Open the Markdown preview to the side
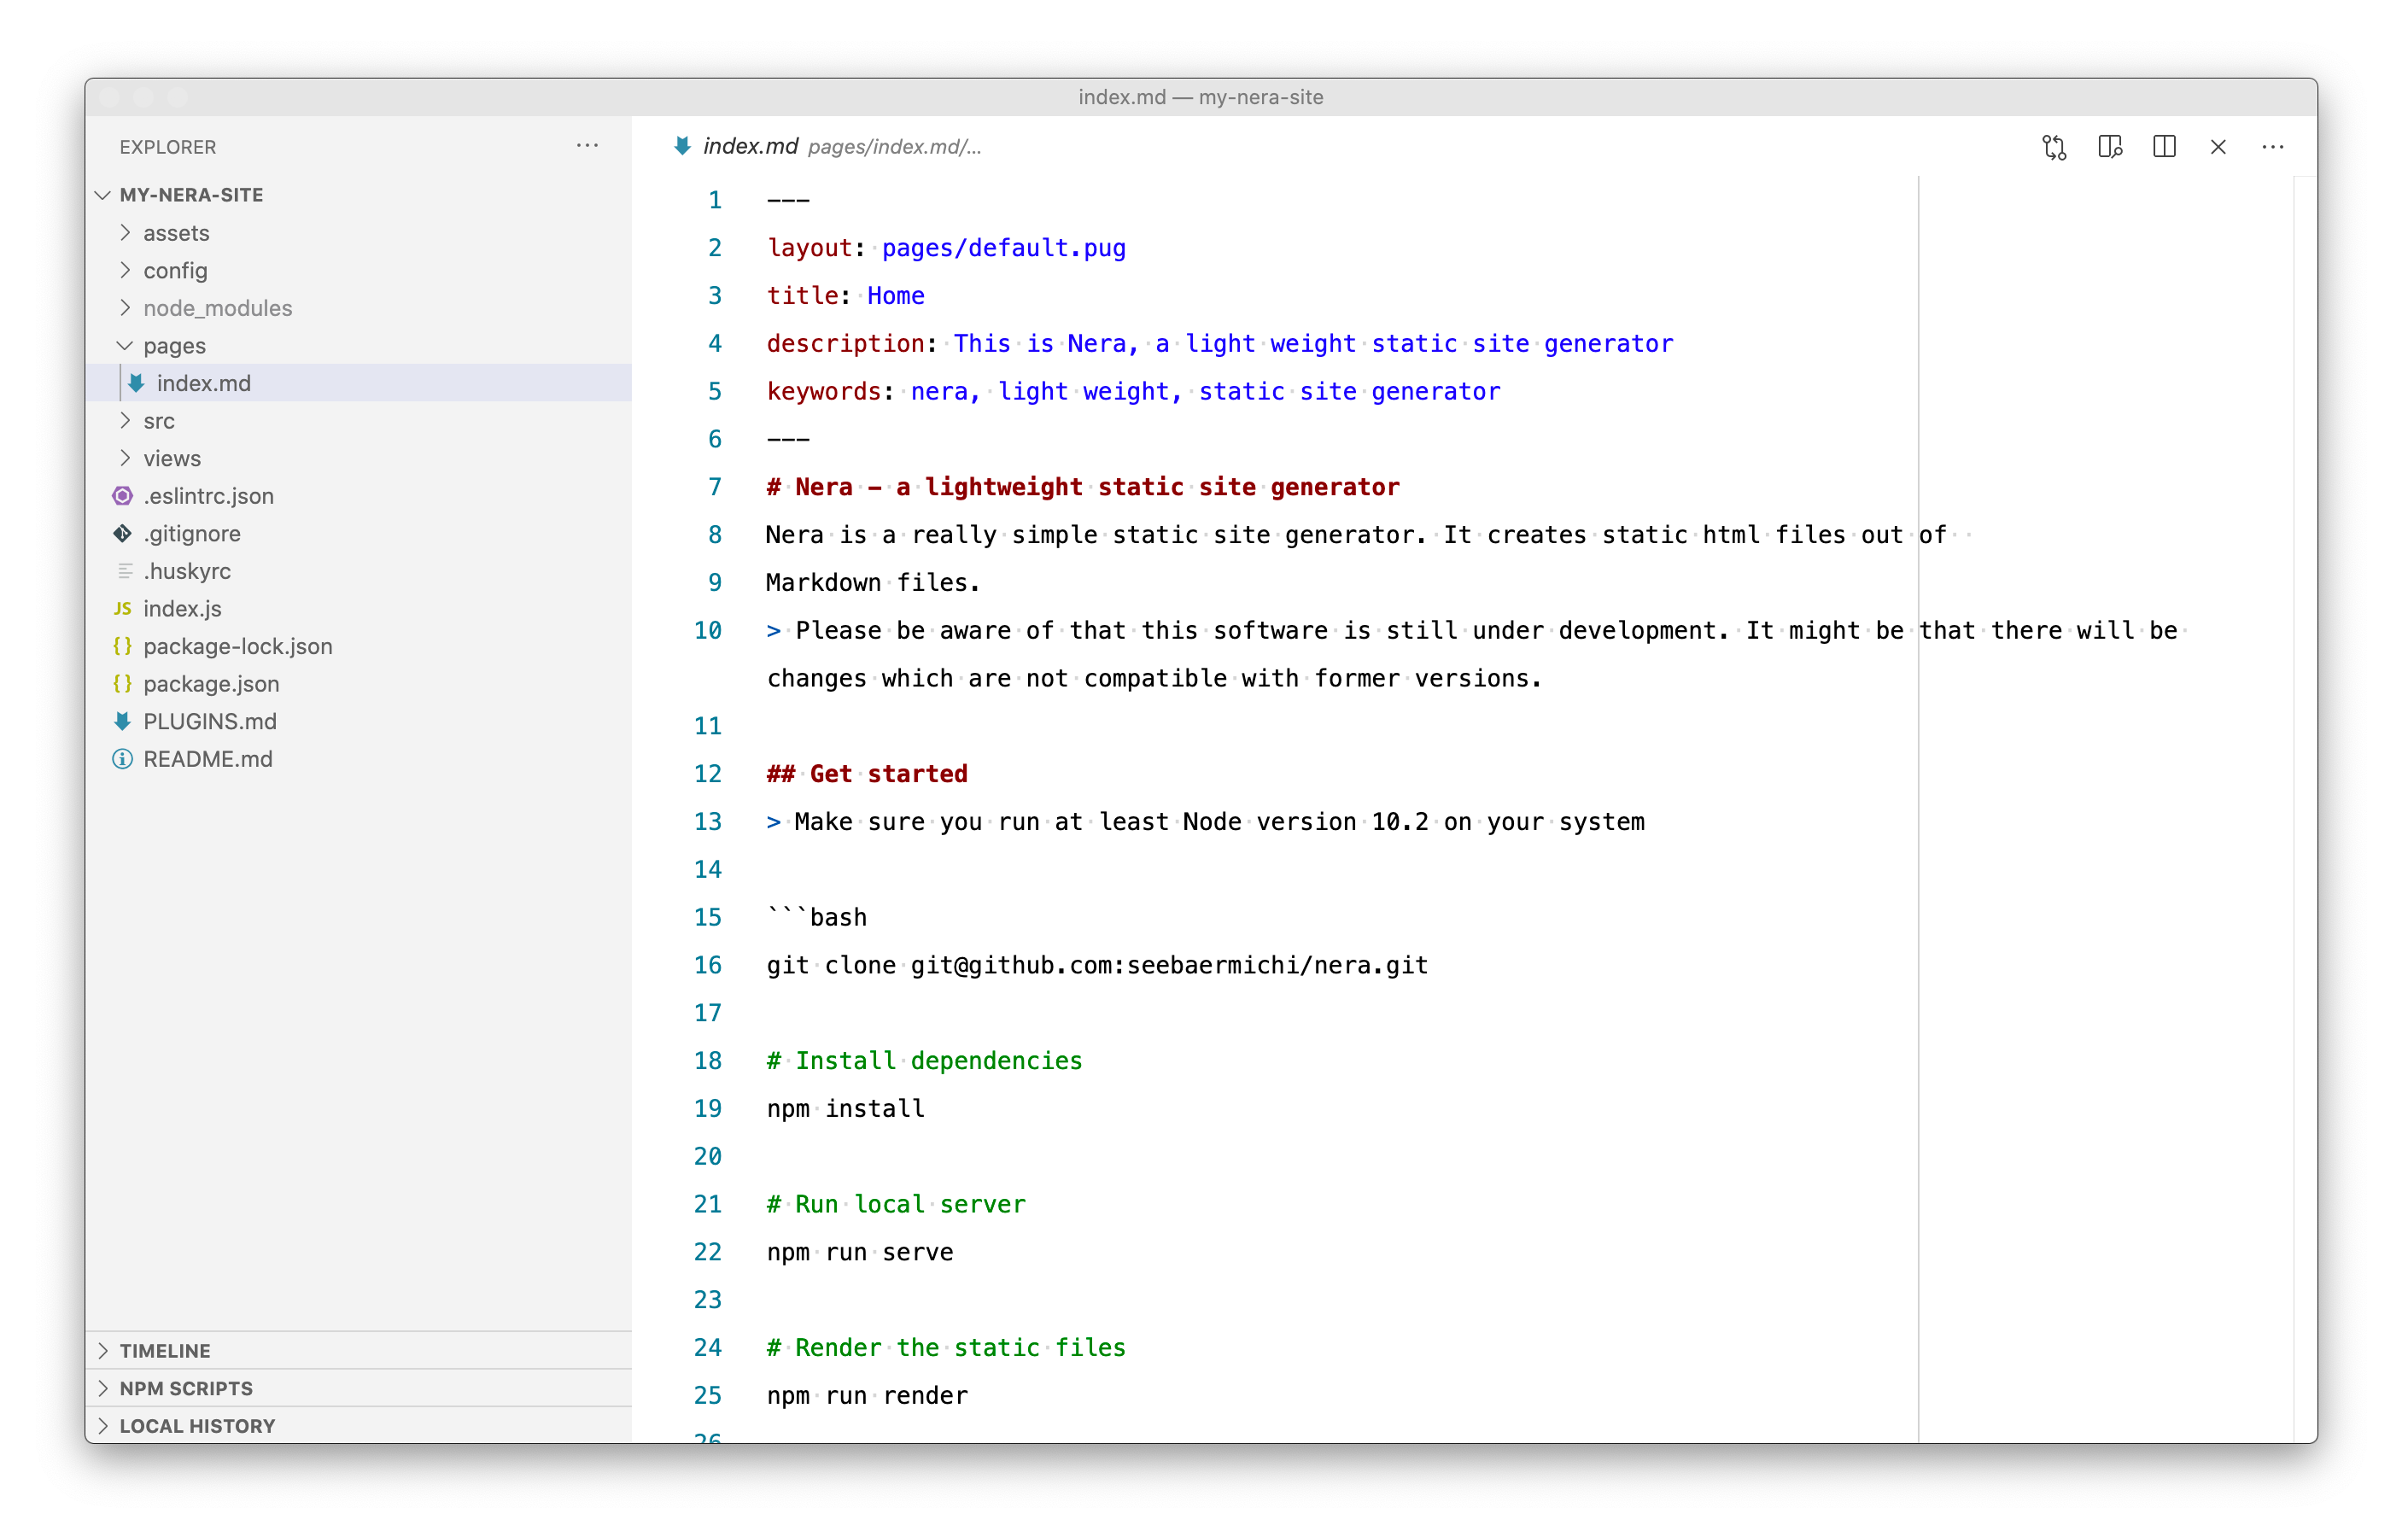Screen dimensions: 2408x1537 pos(2109,147)
